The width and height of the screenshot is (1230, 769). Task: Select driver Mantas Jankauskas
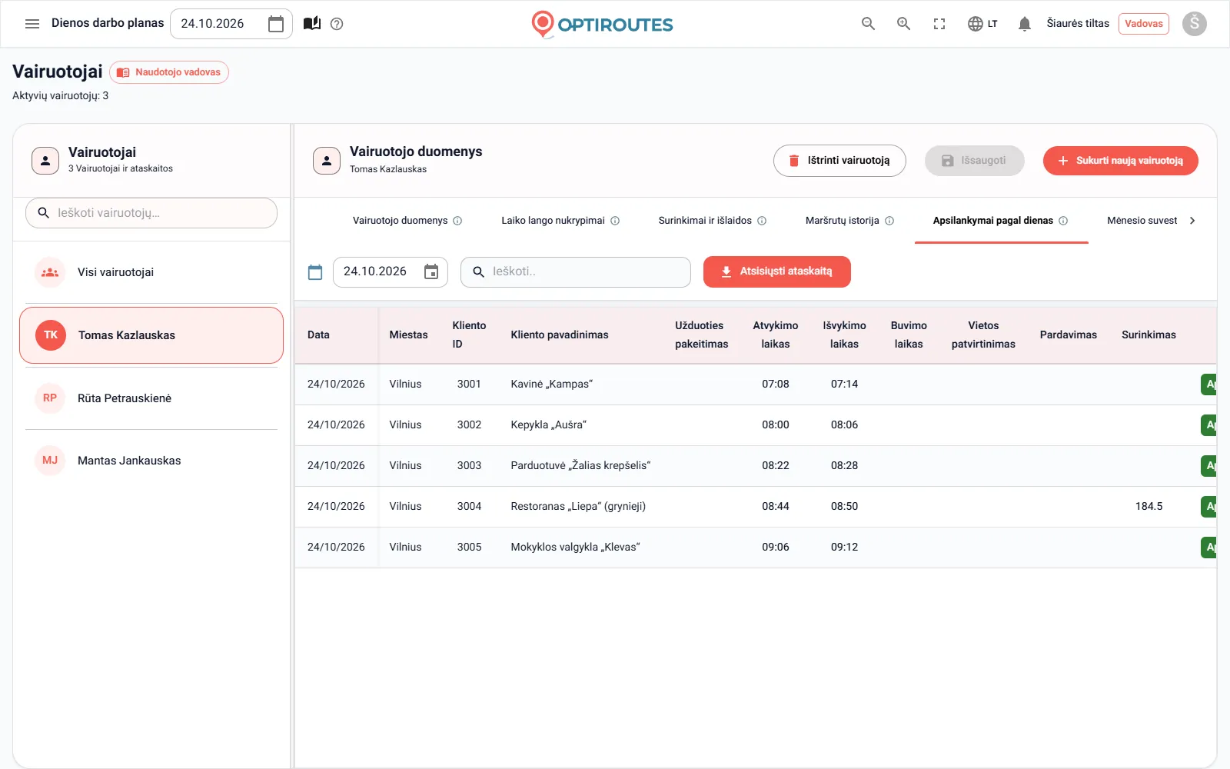pyautogui.click(x=151, y=461)
